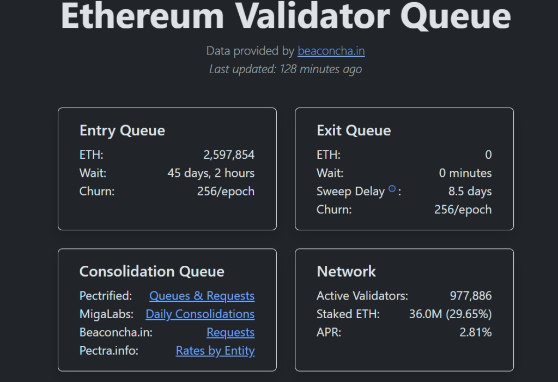
Task: Click the Active Validators count 977,886
Action: [x=470, y=296]
